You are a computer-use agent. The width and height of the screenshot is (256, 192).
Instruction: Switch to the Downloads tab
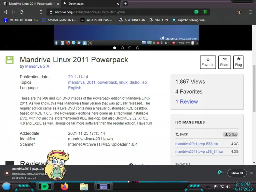tap(91, 4)
